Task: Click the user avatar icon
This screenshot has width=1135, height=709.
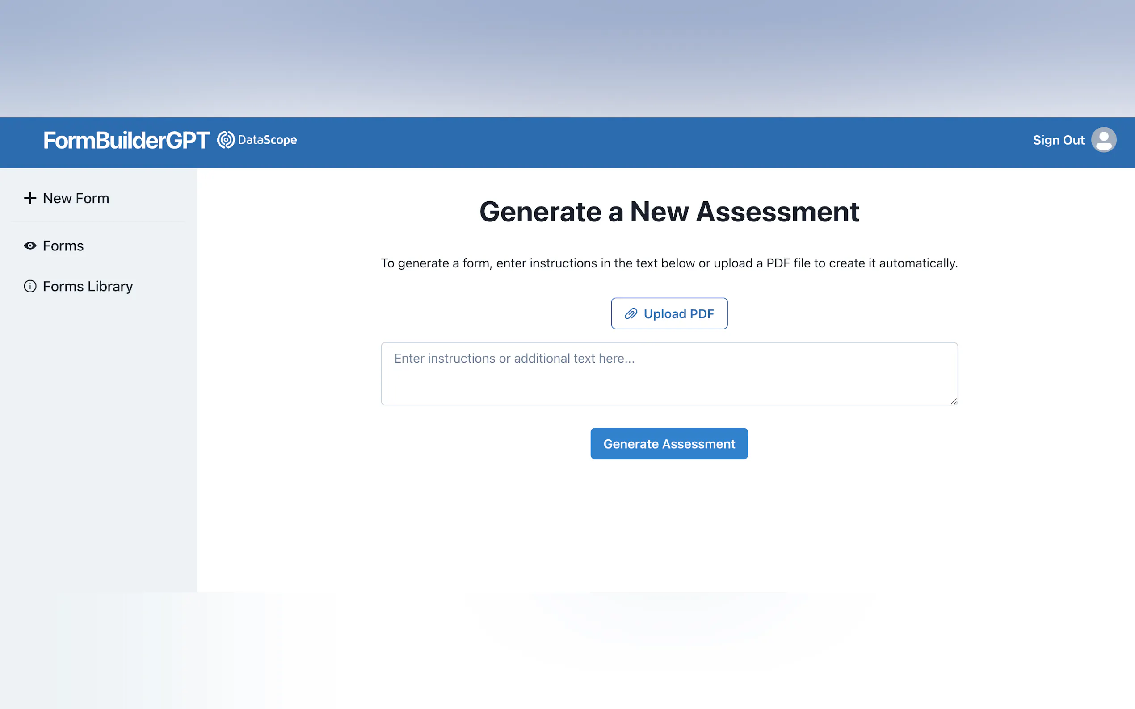Action: point(1103,140)
